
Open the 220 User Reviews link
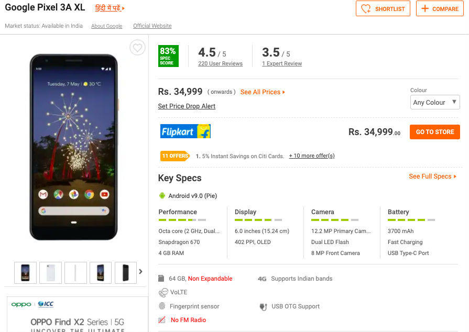(220, 64)
